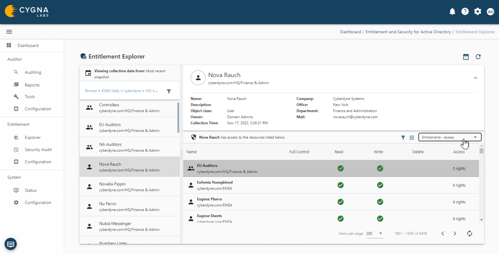Refresh Entitlement Explorer using the reload icon
This screenshot has height=254, width=499.
478,57
